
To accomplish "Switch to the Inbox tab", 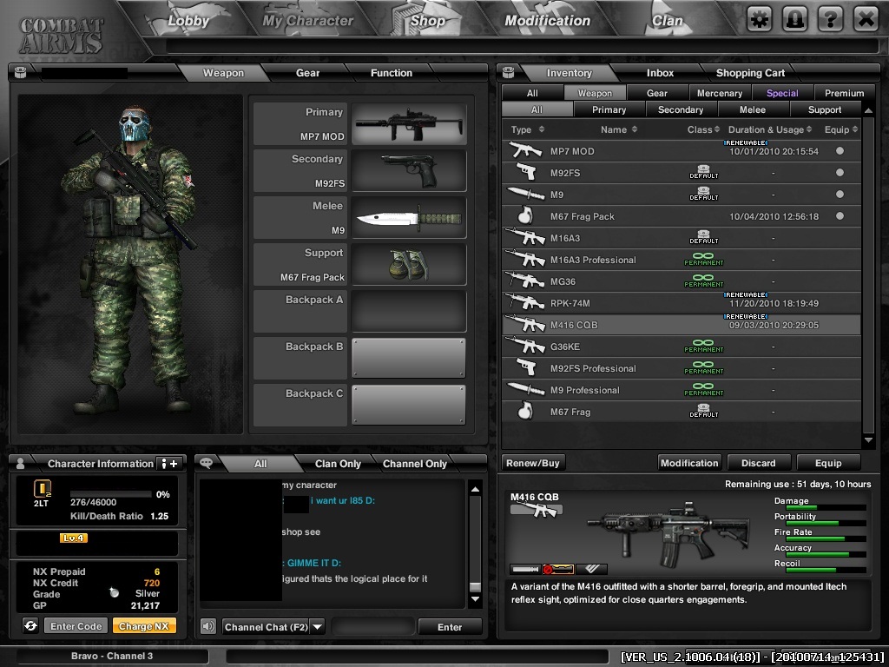I will tap(660, 73).
